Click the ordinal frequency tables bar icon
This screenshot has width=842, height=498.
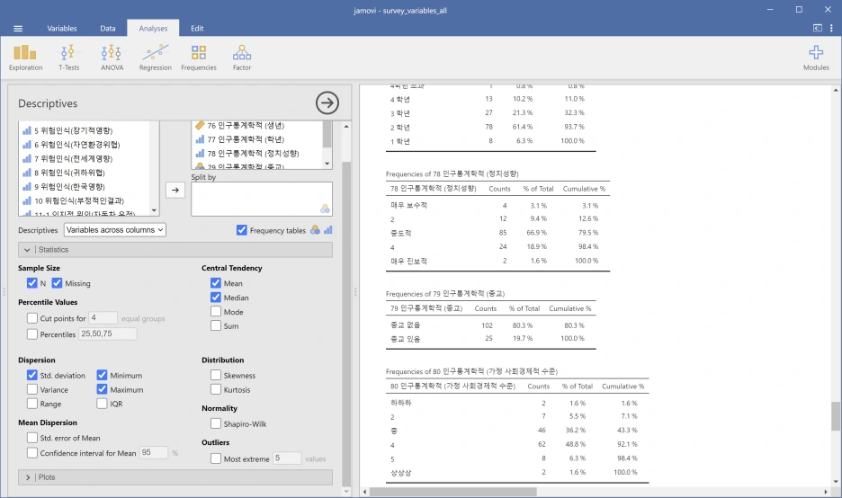coord(328,230)
